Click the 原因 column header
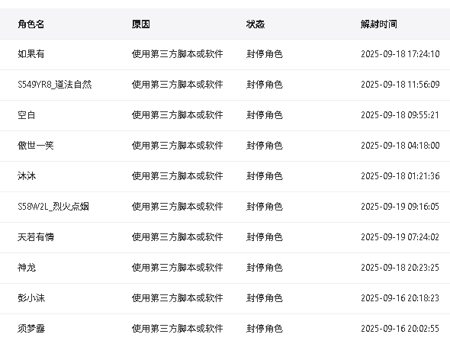 click(x=141, y=24)
